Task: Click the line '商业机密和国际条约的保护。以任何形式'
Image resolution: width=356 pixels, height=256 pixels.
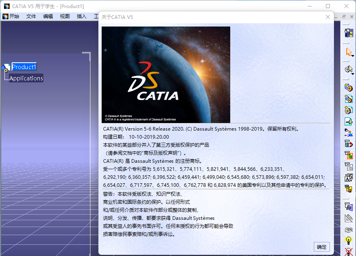Action: pos(146,202)
